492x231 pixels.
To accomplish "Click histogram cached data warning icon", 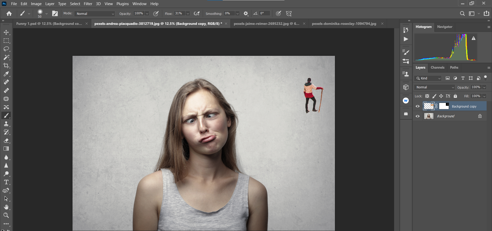I will (474, 38).
